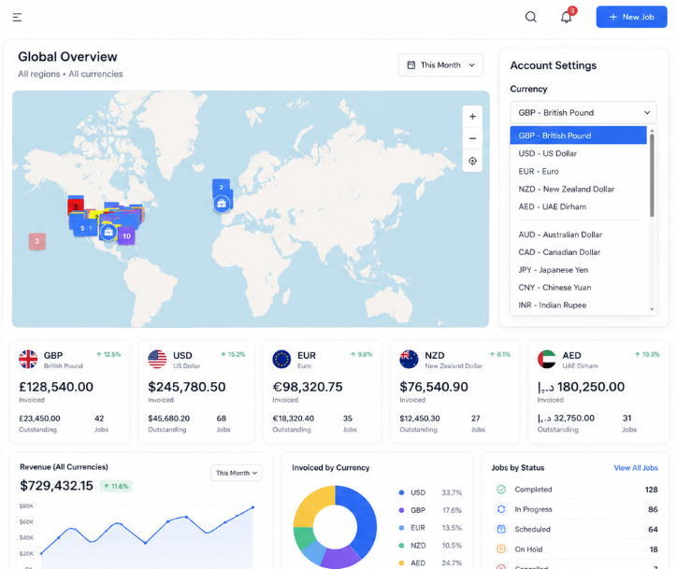The image size is (677, 569).
Task: Click the currency list scroll down arrow
Action: (x=652, y=309)
